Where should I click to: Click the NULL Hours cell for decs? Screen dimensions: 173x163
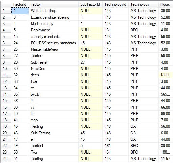click(x=166, y=75)
